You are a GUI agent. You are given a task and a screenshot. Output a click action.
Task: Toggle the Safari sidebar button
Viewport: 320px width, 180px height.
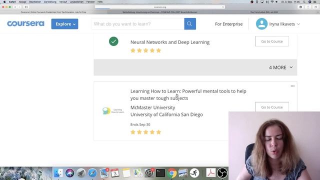pos(26,7)
